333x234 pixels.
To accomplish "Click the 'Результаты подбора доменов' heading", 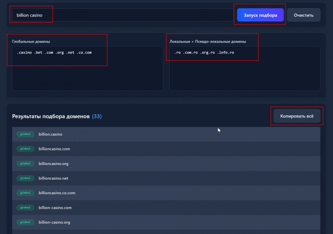I will coord(51,116).
